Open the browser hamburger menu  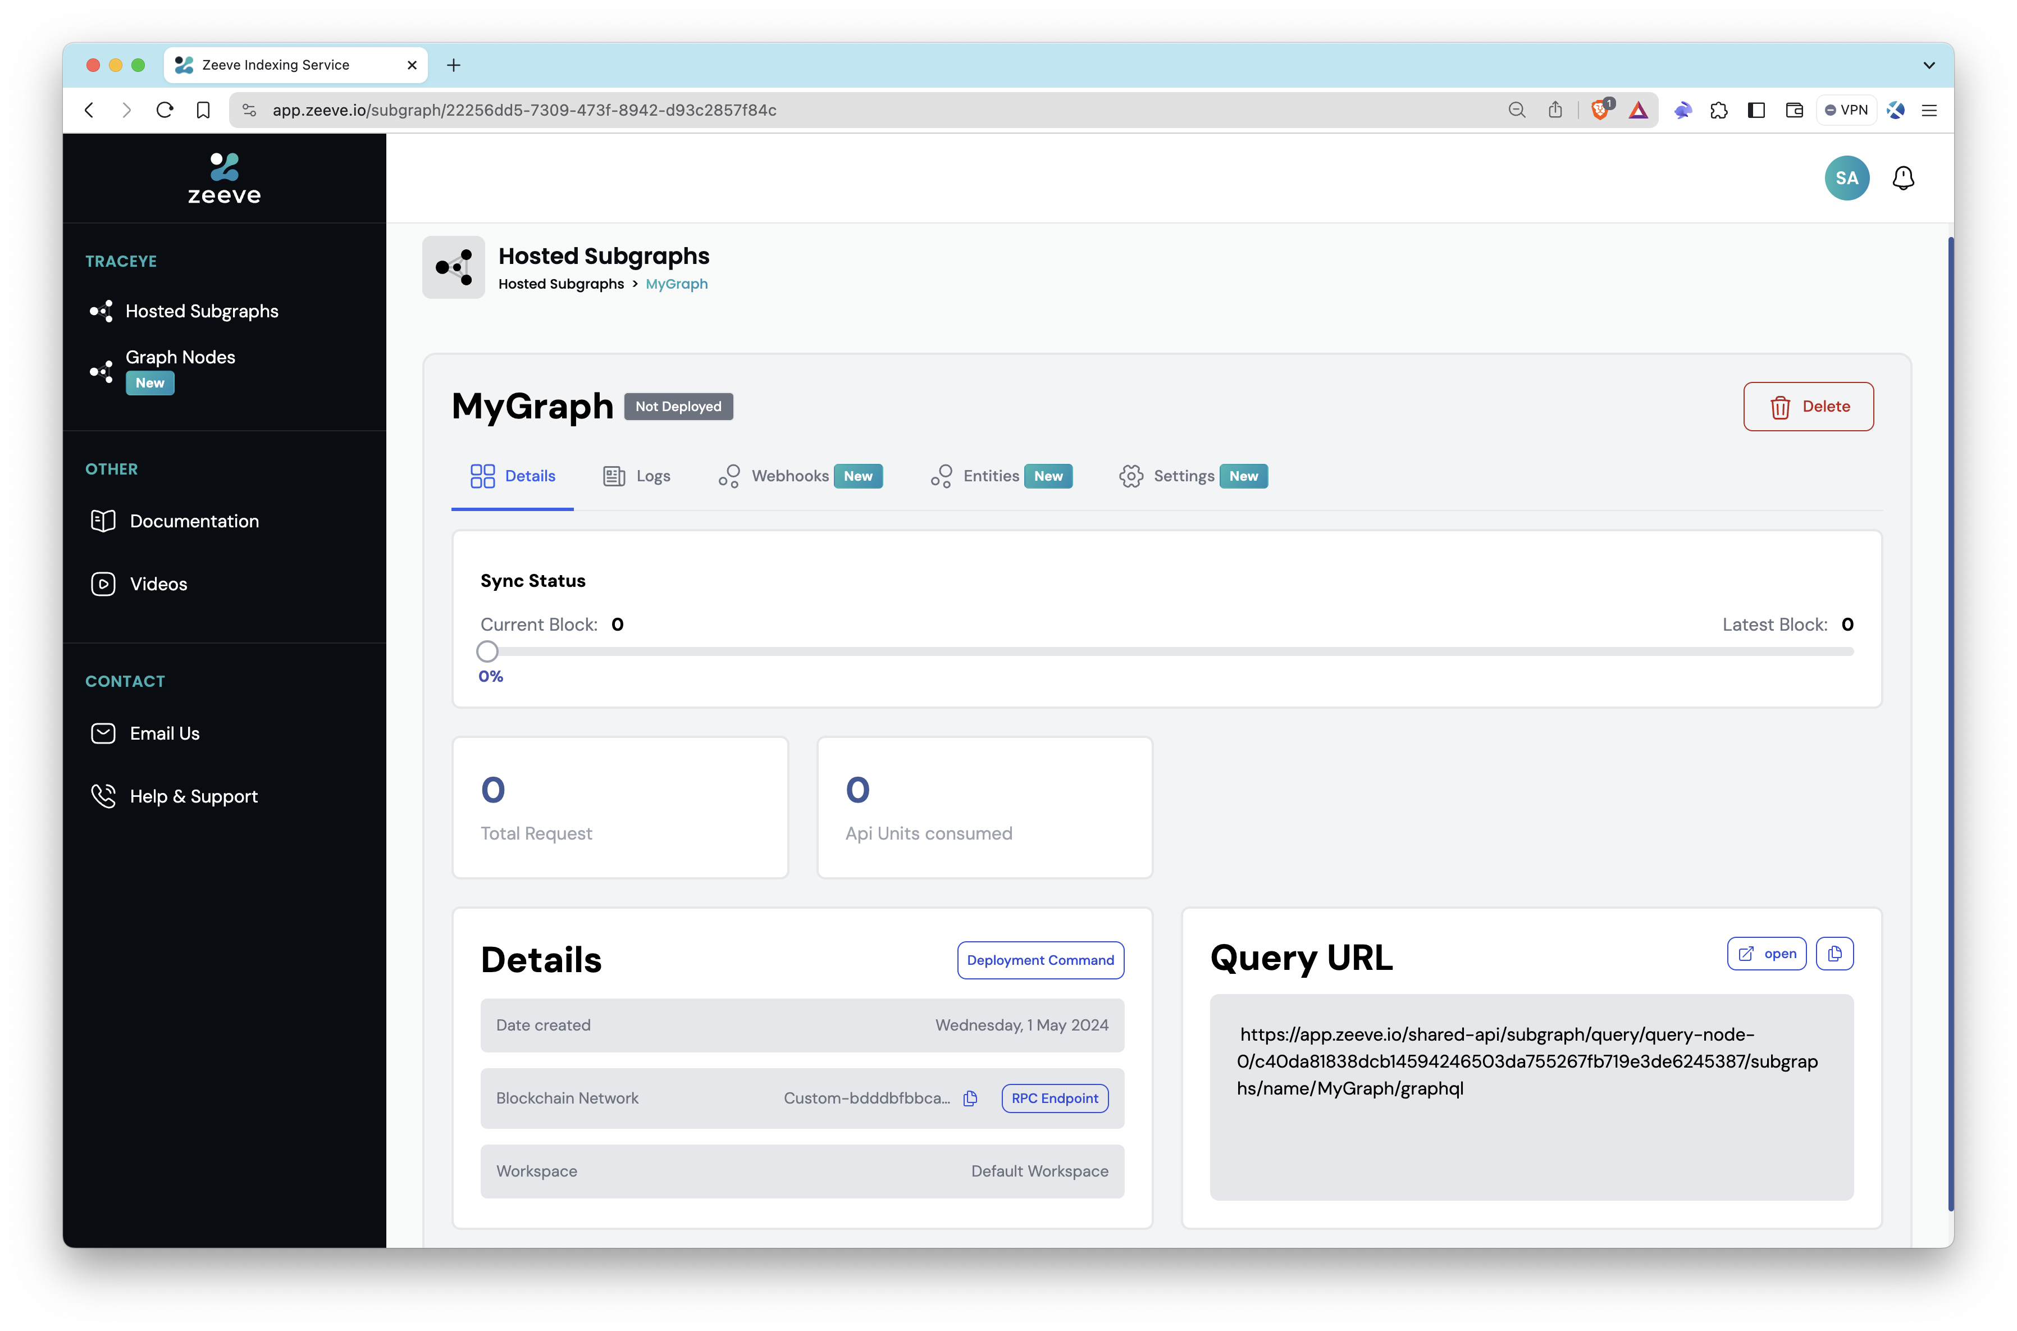click(x=1929, y=110)
